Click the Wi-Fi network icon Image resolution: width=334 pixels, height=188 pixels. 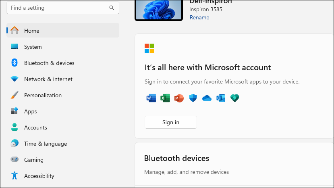click(15, 79)
